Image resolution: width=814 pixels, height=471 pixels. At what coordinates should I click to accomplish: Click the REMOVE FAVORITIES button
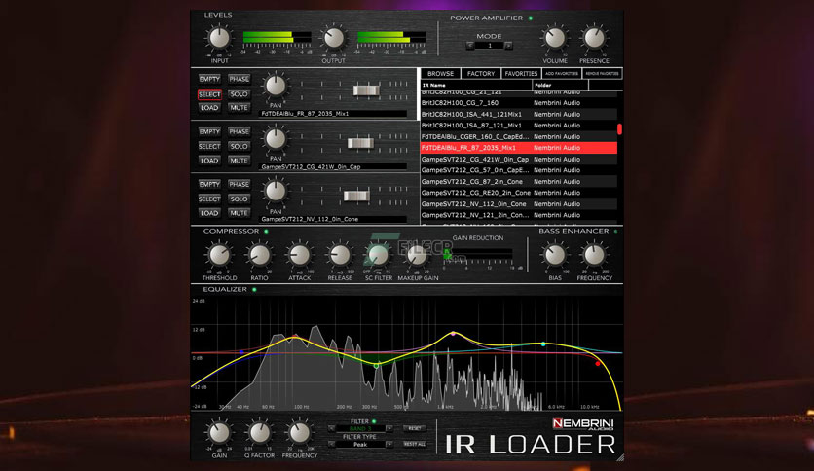[x=602, y=74]
